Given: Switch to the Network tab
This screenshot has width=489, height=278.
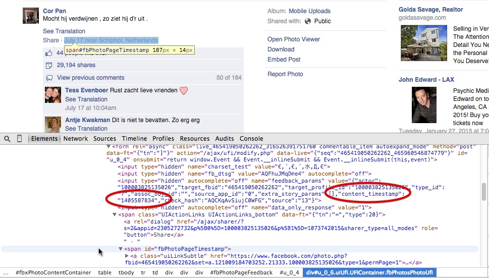Looking at the screenshot, I should 76,139.
